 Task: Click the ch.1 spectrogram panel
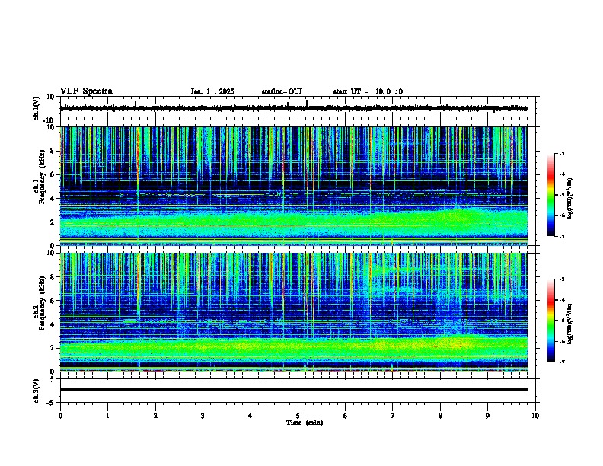(294, 186)
